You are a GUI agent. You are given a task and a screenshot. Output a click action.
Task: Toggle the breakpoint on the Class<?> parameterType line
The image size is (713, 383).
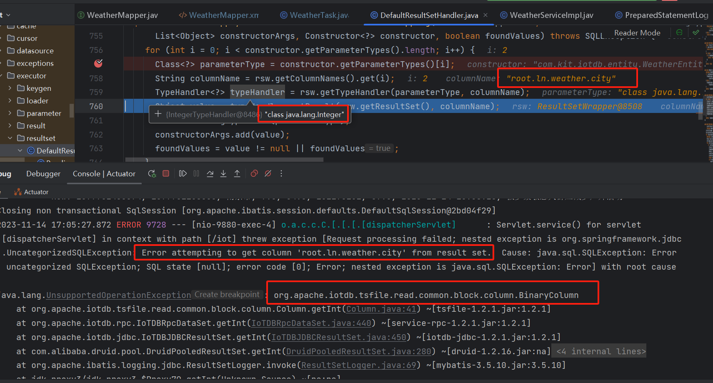coord(98,63)
